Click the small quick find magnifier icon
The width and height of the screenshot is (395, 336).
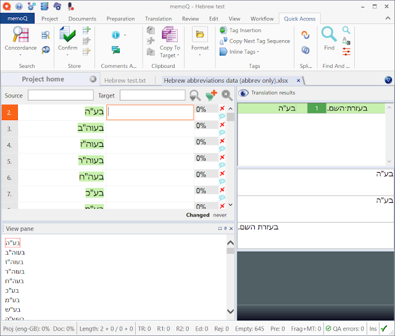coord(346,30)
